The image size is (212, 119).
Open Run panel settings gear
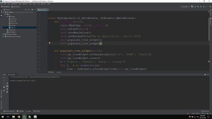tap(205, 75)
